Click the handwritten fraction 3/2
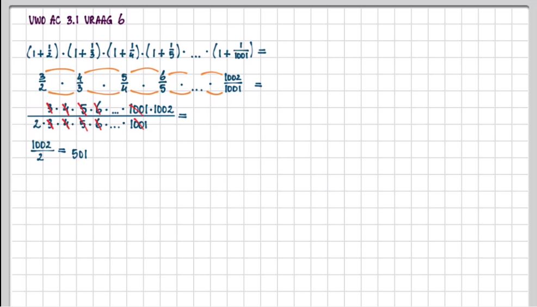This screenshot has width=537, height=307. click(42, 83)
